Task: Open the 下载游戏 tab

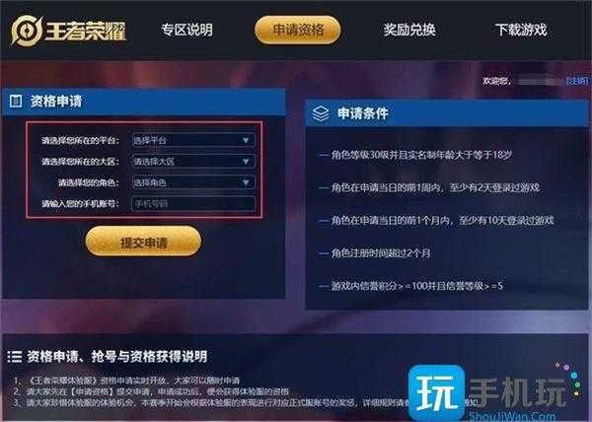Action: (x=521, y=30)
